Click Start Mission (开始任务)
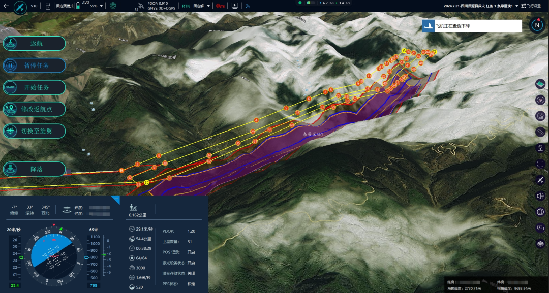Image resolution: width=549 pixels, height=293 pixels. tap(35, 87)
